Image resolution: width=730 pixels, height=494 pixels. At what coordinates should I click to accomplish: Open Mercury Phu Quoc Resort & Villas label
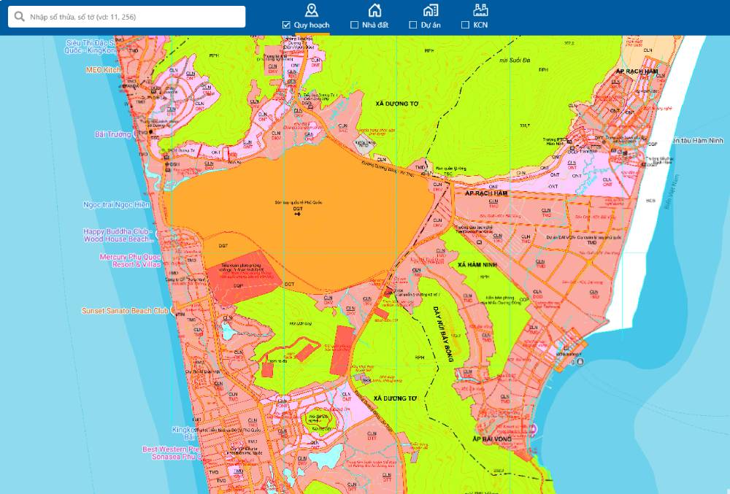(130, 260)
